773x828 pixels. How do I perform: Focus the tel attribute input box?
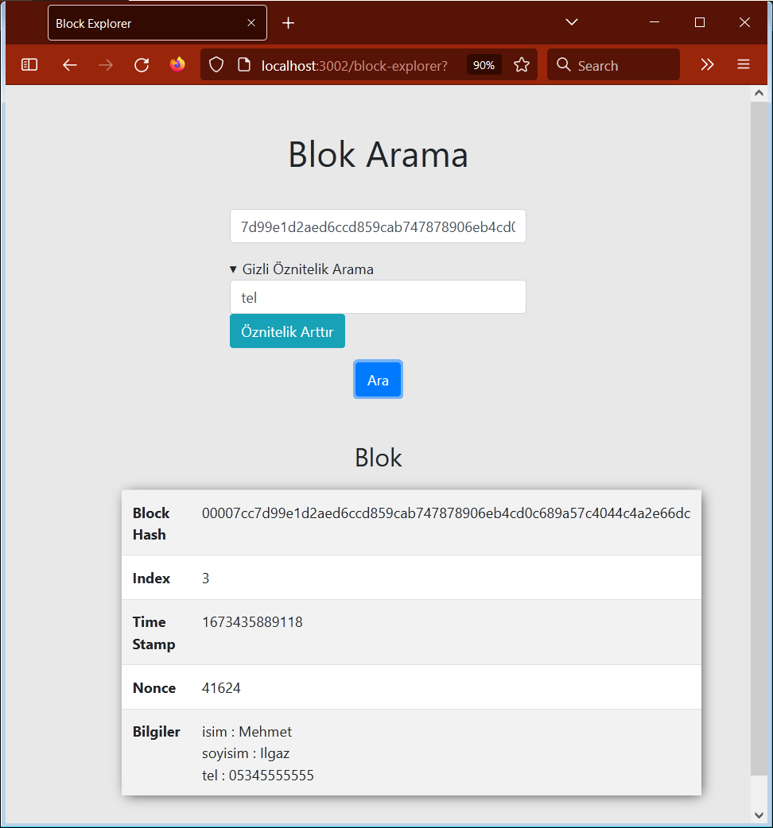pyautogui.click(x=378, y=296)
